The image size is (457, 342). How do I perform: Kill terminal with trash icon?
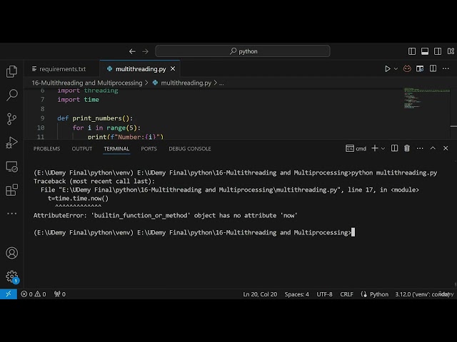click(407, 148)
